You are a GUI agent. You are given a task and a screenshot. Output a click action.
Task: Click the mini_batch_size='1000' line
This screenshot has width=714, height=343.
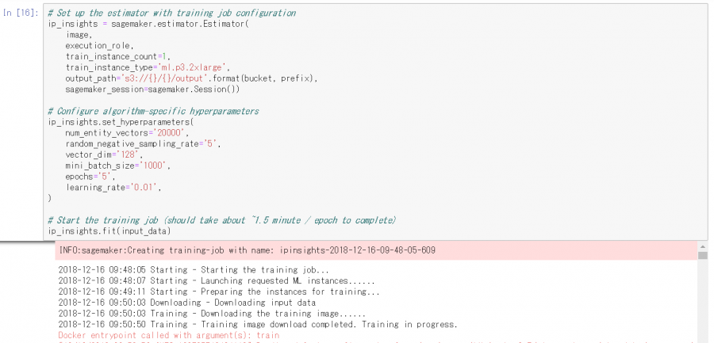click(x=117, y=166)
